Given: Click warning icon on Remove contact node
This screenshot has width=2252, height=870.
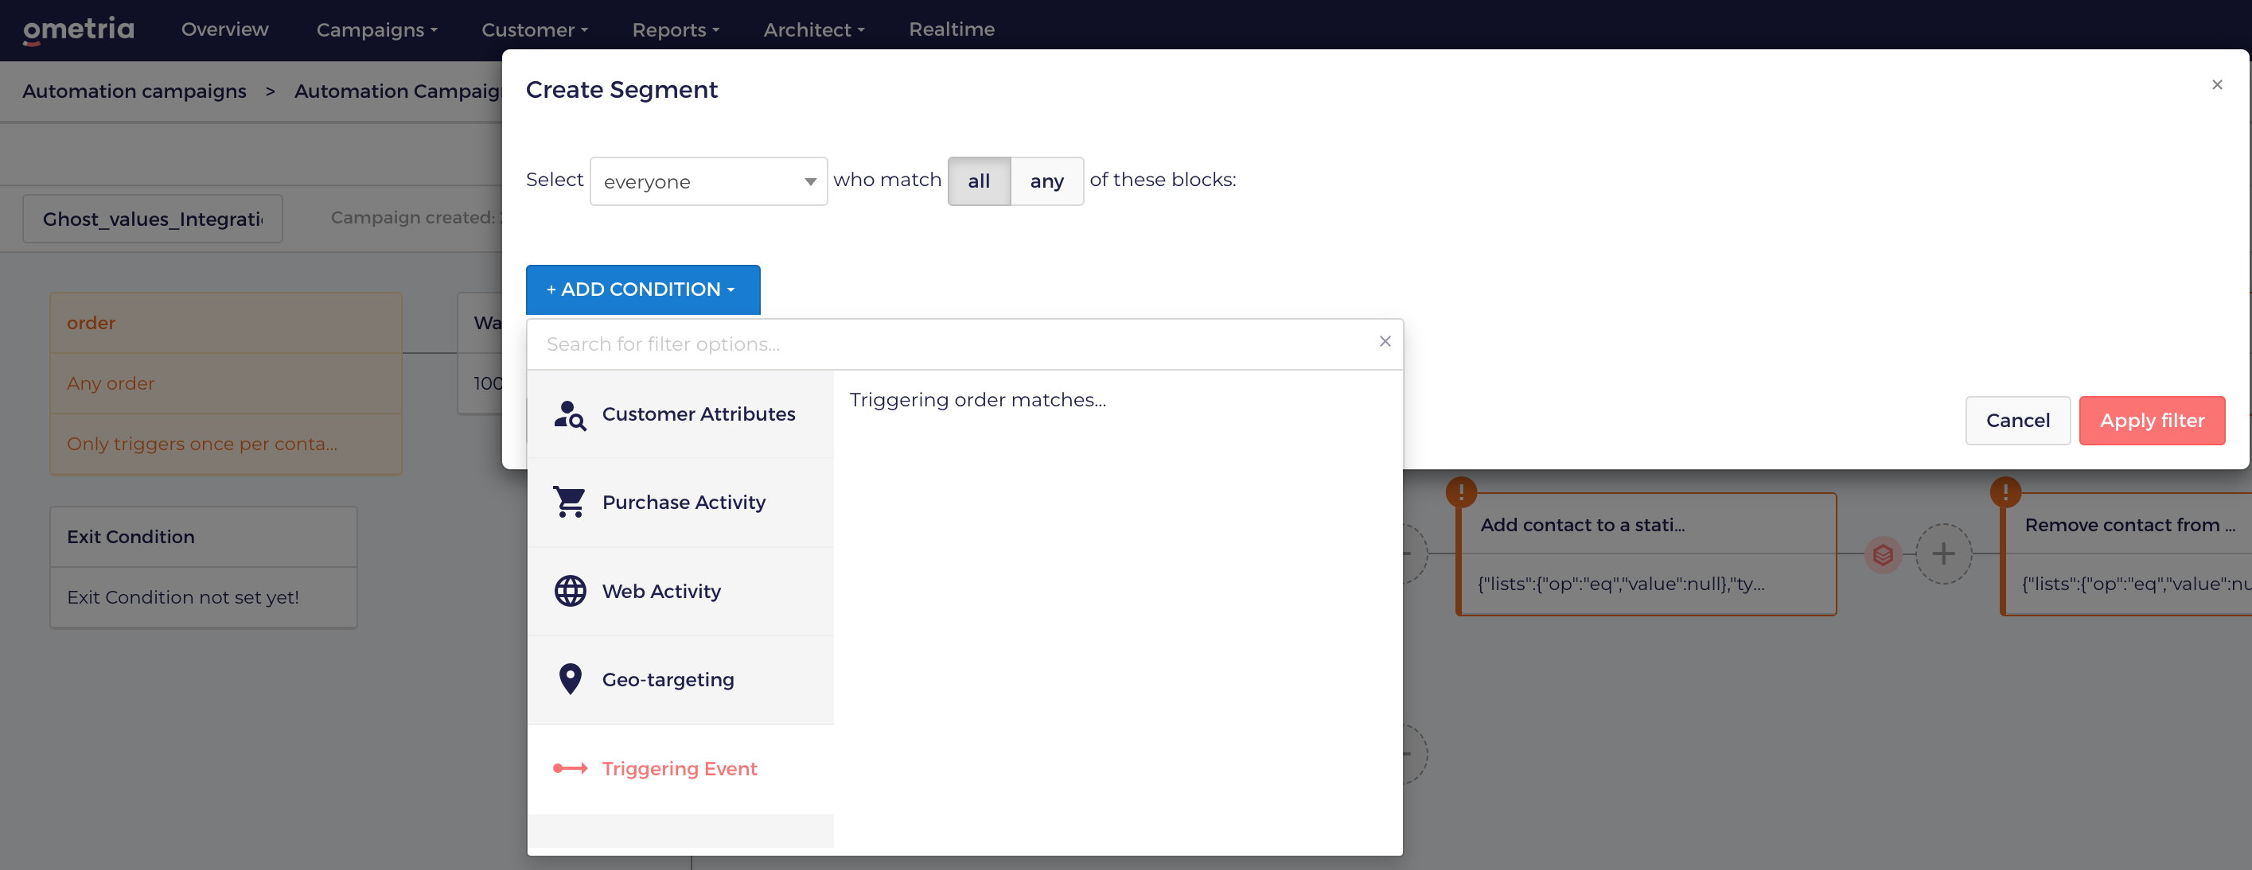Looking at the screenshot, I should (2005, 491).
